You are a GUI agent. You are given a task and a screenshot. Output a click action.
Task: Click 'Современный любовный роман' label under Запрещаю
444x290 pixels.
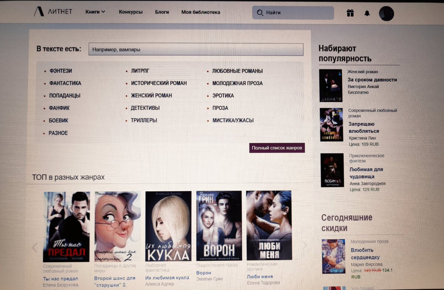(x=373, y=113)
